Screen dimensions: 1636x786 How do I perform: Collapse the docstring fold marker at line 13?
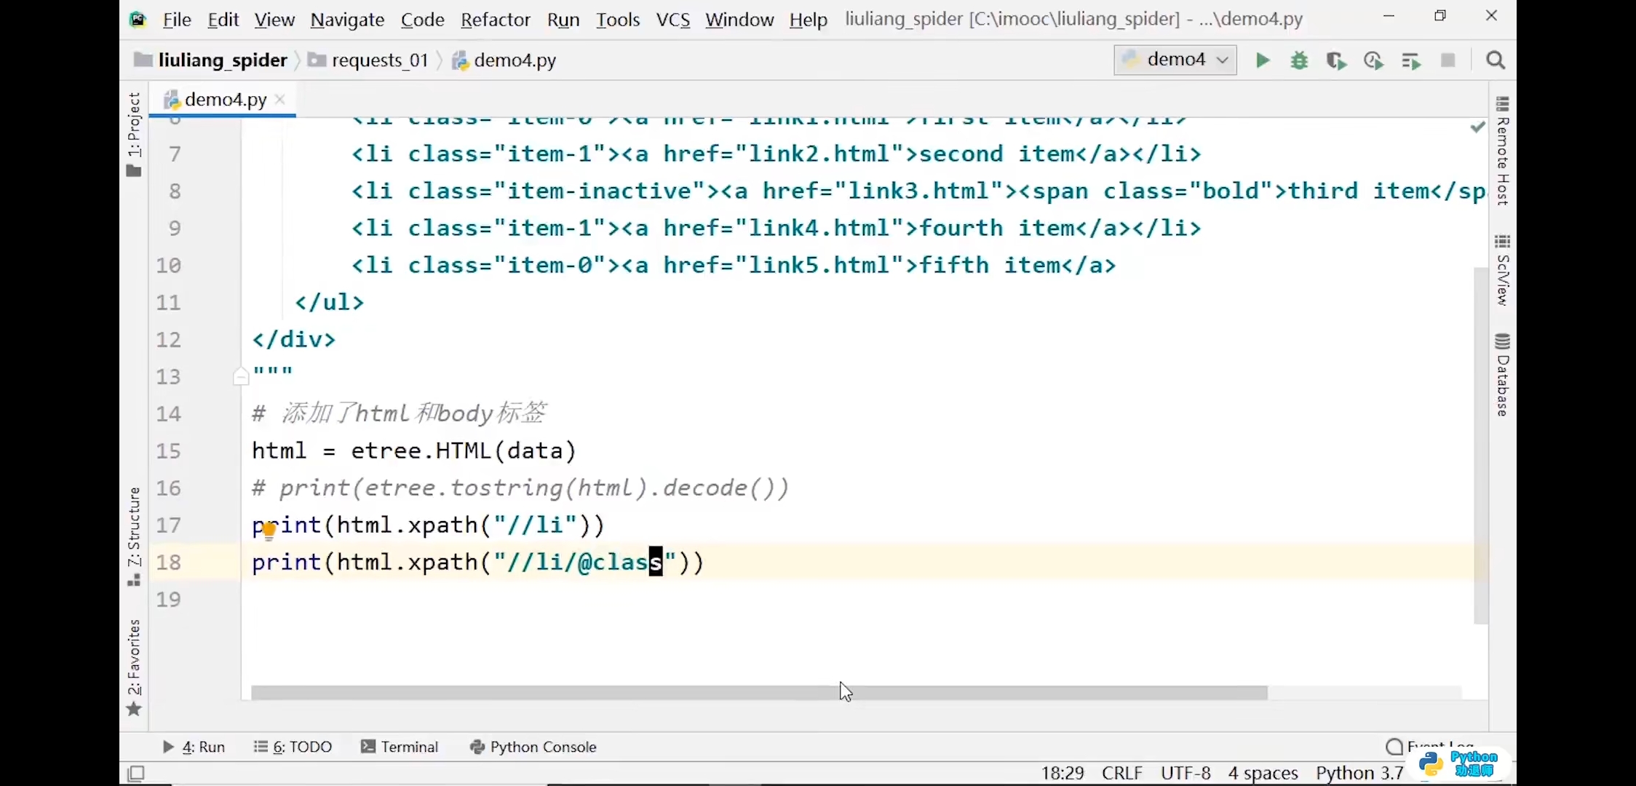[x=241, y=377]
